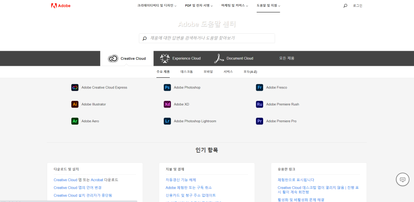This screenshot has width=414, height=202.
Task: Select the 모두(A-Z) sub-tab
Action: pos(250,72)
